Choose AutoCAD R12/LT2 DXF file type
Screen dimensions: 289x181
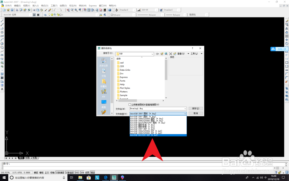[x=158, y=135]
